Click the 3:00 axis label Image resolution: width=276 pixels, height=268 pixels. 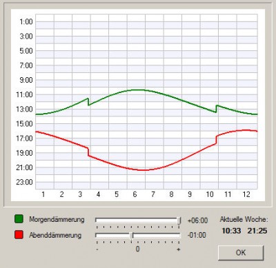(26, 37)
